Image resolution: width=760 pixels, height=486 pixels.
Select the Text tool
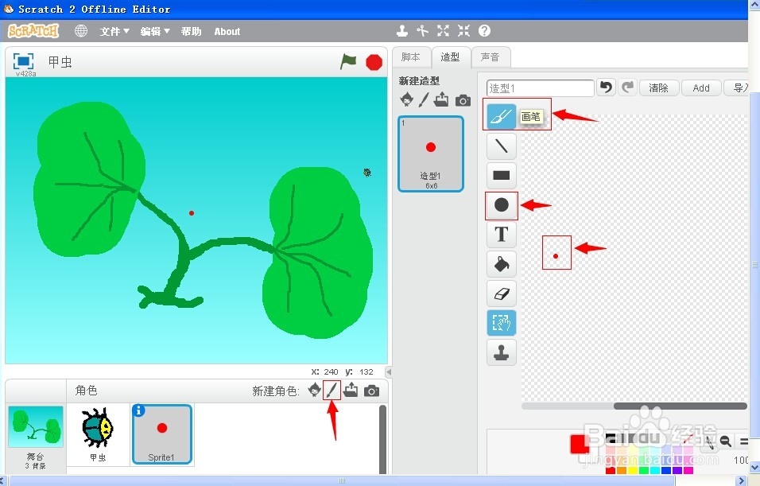[501, 235]
